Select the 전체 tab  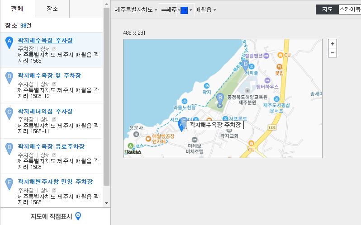click(x=17, y=9)
